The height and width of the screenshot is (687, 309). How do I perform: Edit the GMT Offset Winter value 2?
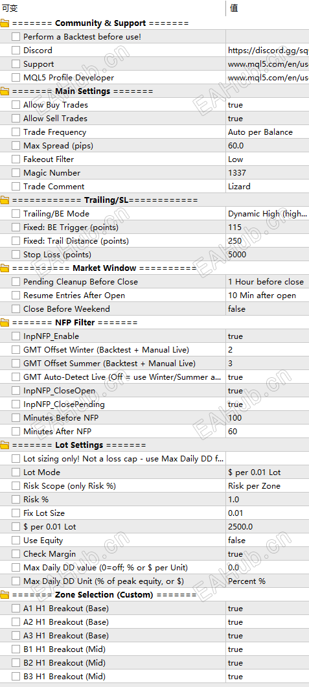coord(230,349)
